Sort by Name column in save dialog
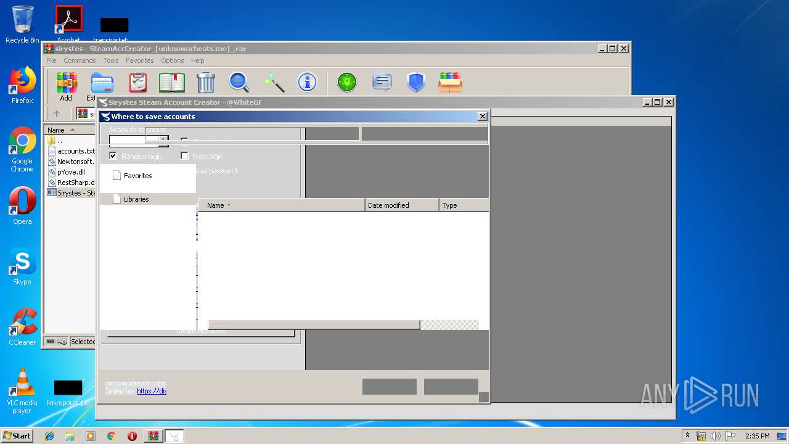Image resolution: width=789 pixels, height=444 pixels. [282, 205]
